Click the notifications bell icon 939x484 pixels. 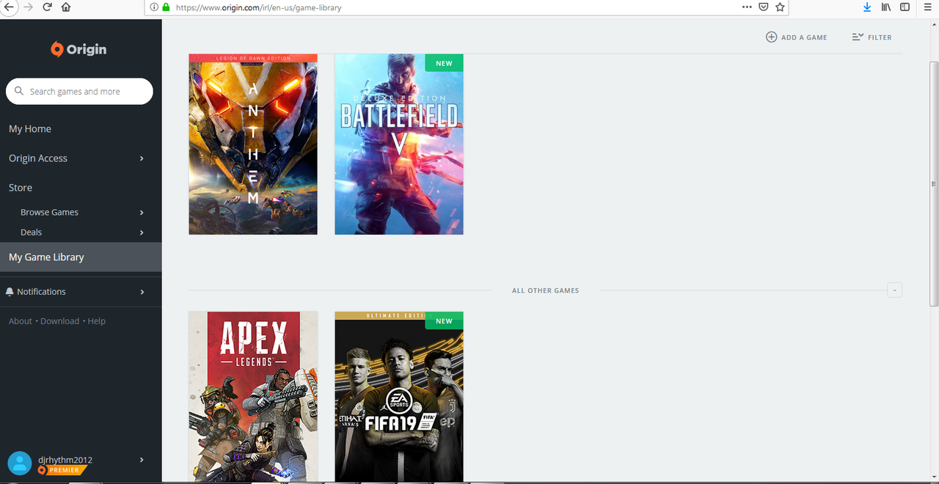(10, 292)
